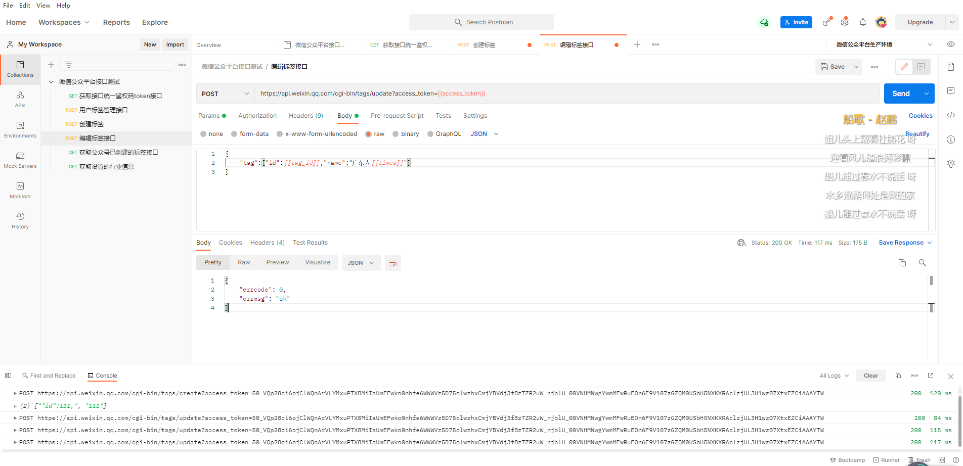Clear the console logs

[x=871, y=376]
